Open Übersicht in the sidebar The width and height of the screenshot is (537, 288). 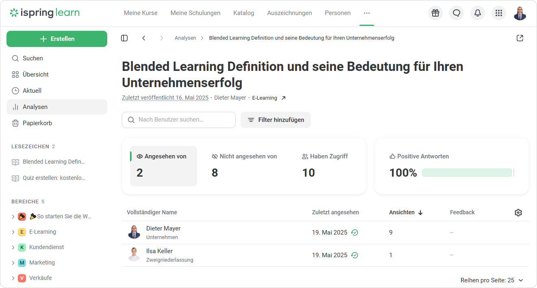57,75
